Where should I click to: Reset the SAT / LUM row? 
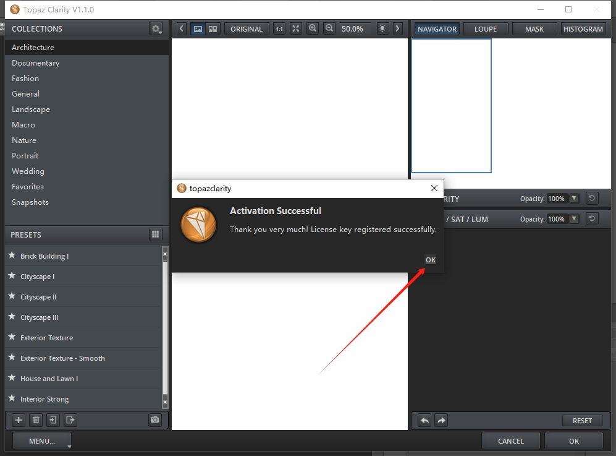coord(592,219)
